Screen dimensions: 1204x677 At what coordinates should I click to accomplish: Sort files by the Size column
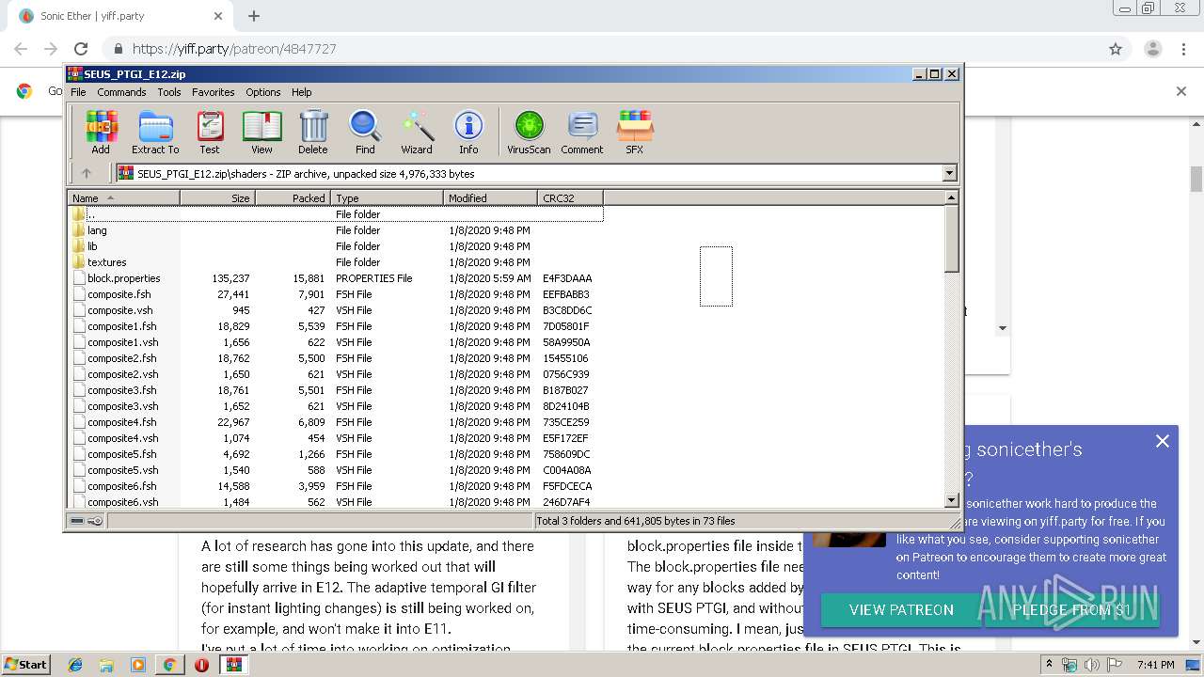pyautogui.click(x=217, y=198)
